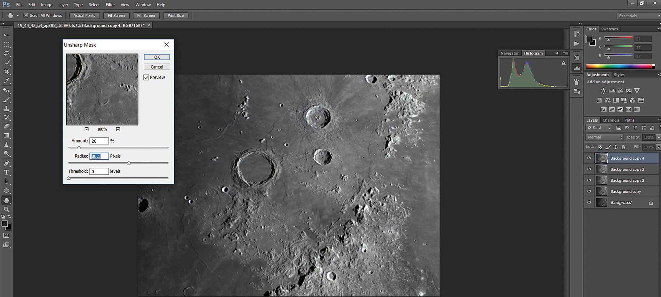Select the Lasso tool

tap(7, 53)
